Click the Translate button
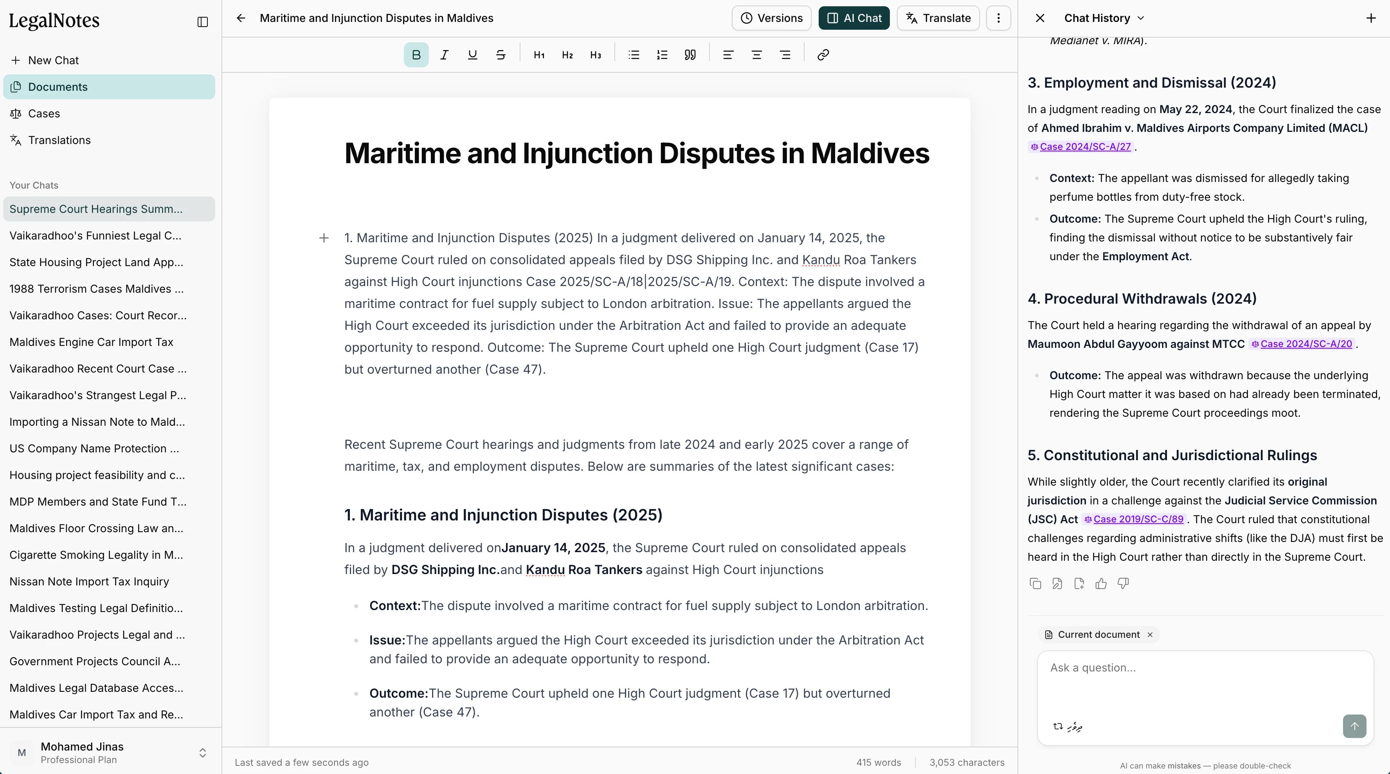Image resolution: width=1390 pixels, height=774 pixels. tap(938, 18)
